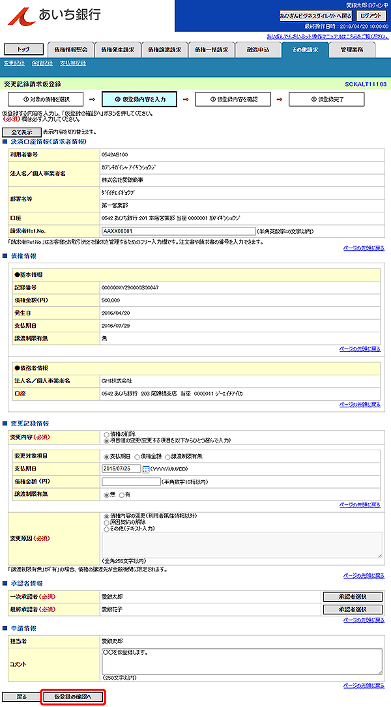Click the 一次承認者 name 愛銀太郎
Screen dimensions: 391x707
click(x=113, y=596)
